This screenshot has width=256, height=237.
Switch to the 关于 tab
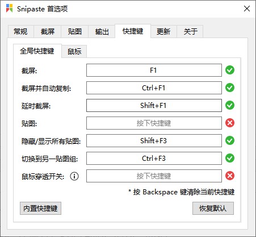pos(190,31)
